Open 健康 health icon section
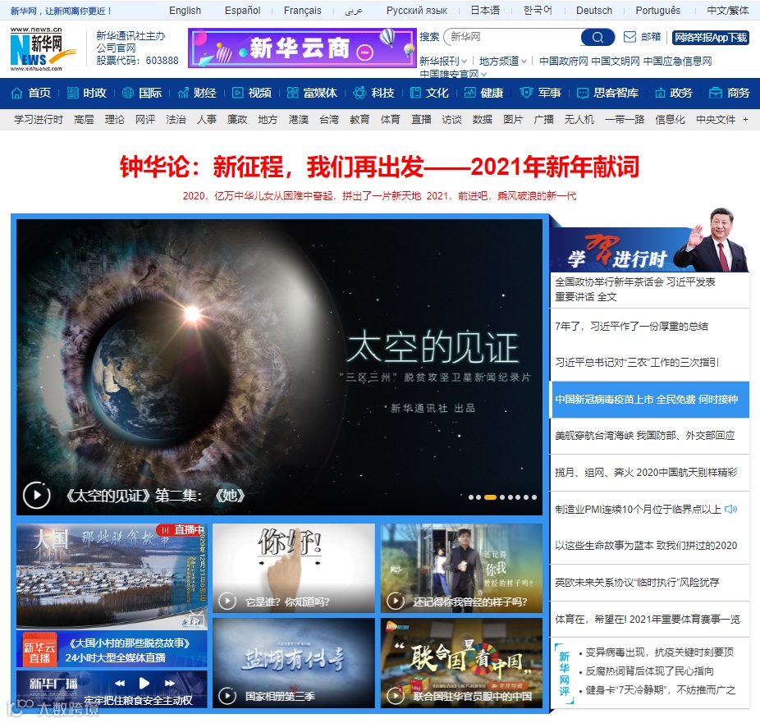Screen dimensions: 760x723 coord(469,93)
